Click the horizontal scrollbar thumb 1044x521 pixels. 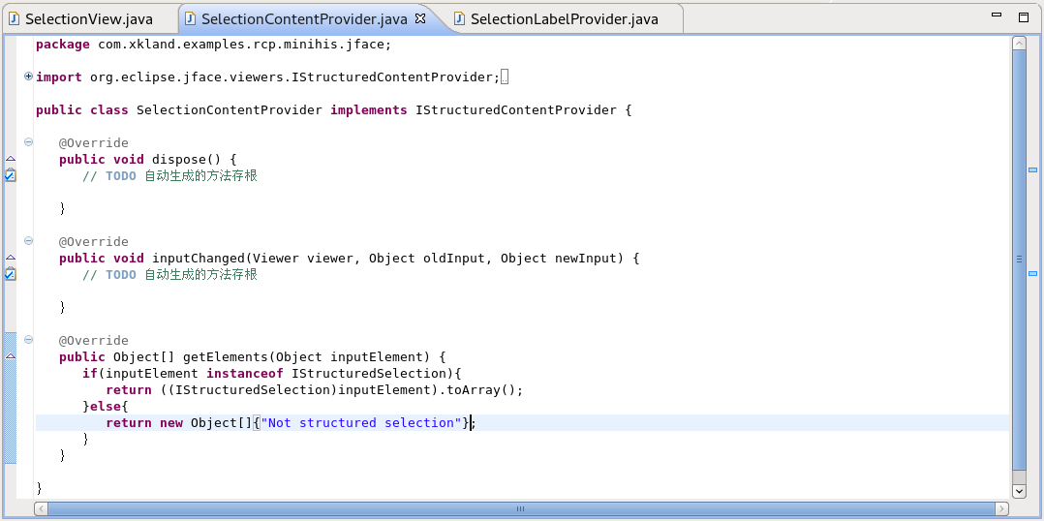(521, 509)
